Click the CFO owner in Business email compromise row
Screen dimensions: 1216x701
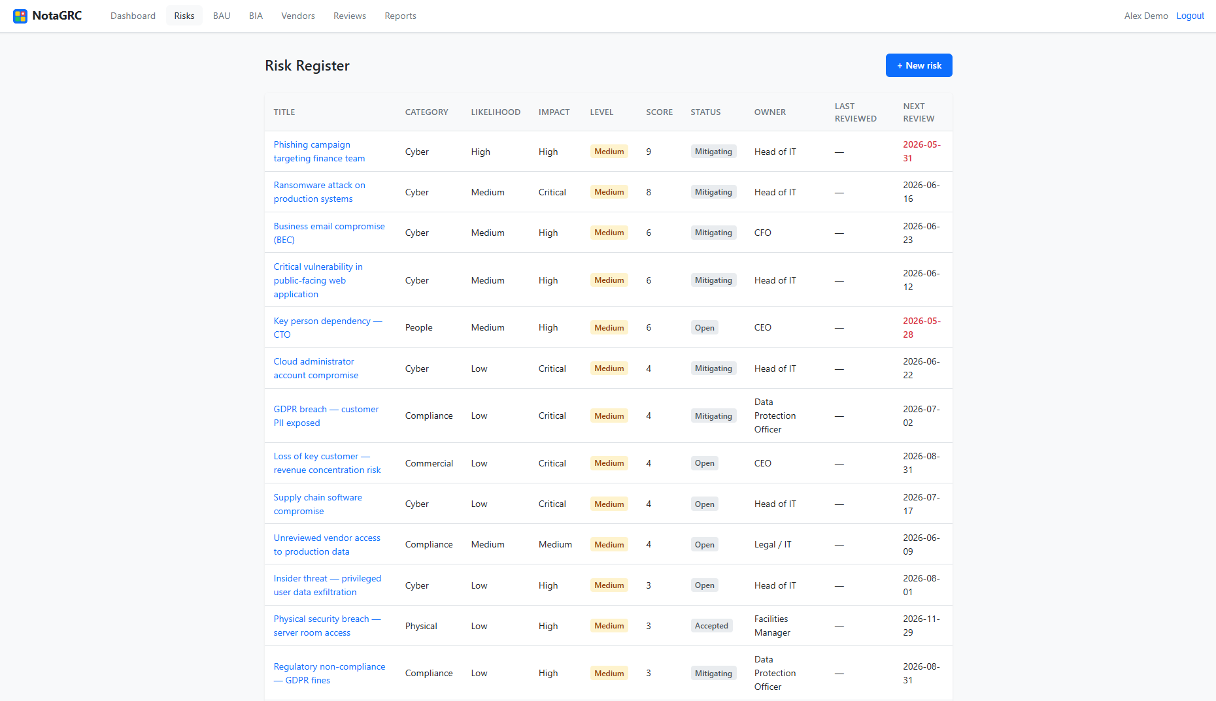point(762,233)
